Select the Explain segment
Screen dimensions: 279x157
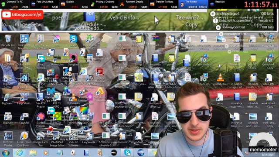pos(75,4)
